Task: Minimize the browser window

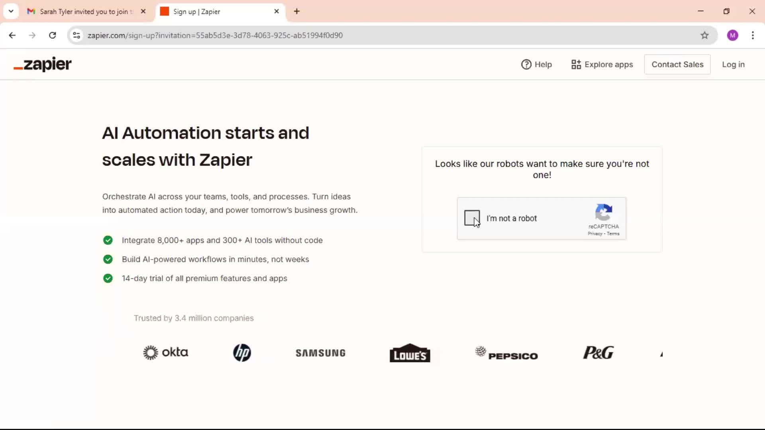Action: click(x=701, y=11)
